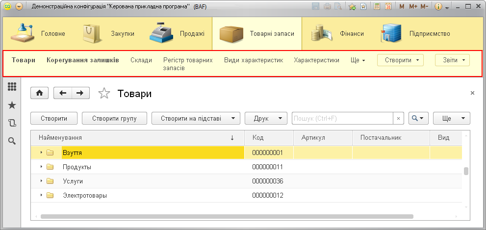The image size is (486, 230).
Task: Click code cell 000000036
Action: click(269, 181)
